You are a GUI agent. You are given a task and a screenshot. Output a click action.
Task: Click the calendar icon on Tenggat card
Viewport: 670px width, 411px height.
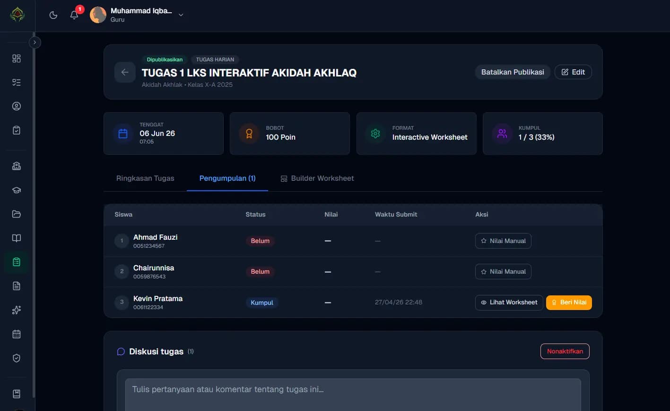click(x=123, y=134)
